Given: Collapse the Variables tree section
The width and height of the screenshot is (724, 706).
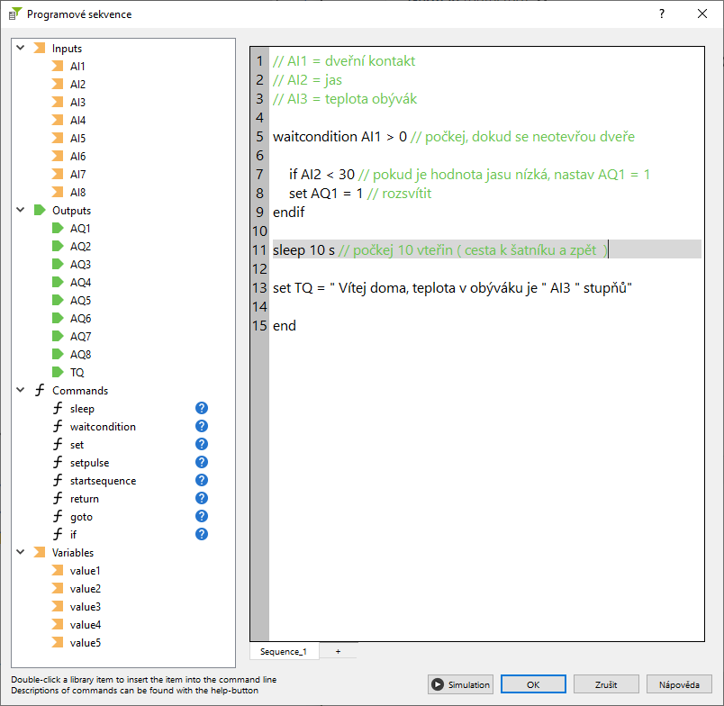Looking at the screenshot, I should click(20, 552).
